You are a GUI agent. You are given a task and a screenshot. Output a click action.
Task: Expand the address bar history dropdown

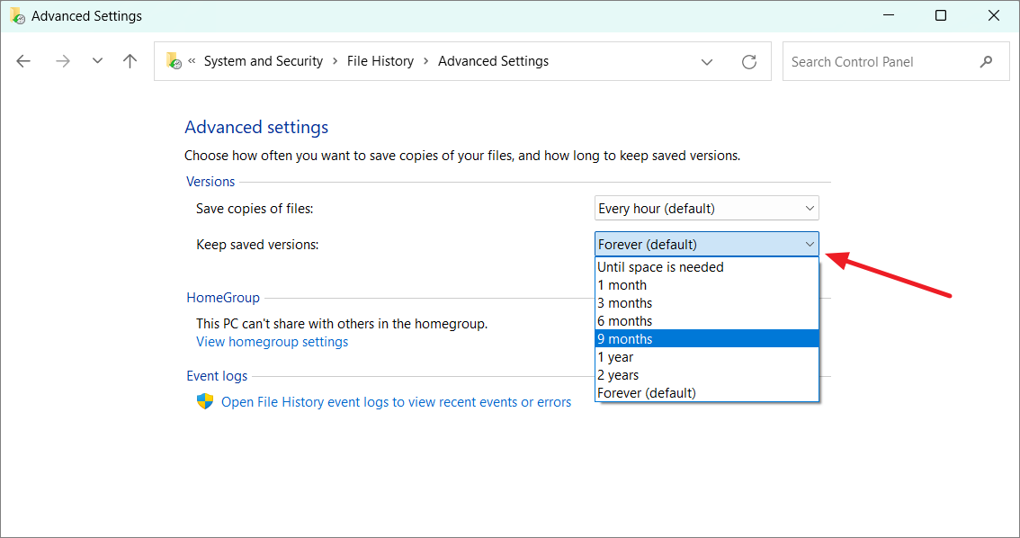pyautogui.click(x=707, y=61)
